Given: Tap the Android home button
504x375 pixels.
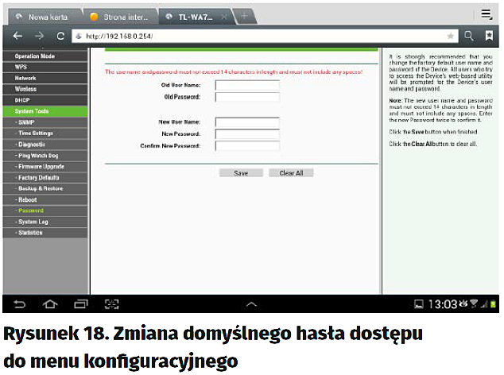Looking at the screenshot, I should pos(49,304).
